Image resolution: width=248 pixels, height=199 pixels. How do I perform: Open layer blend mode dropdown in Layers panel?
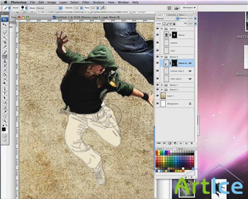pyautogui.click(x=167, y=19)
